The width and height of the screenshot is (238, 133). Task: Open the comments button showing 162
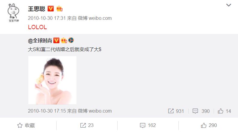click(x=148, y=125)
